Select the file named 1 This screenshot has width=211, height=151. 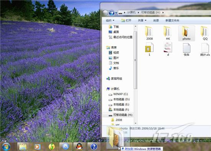(x=149, y=49)
